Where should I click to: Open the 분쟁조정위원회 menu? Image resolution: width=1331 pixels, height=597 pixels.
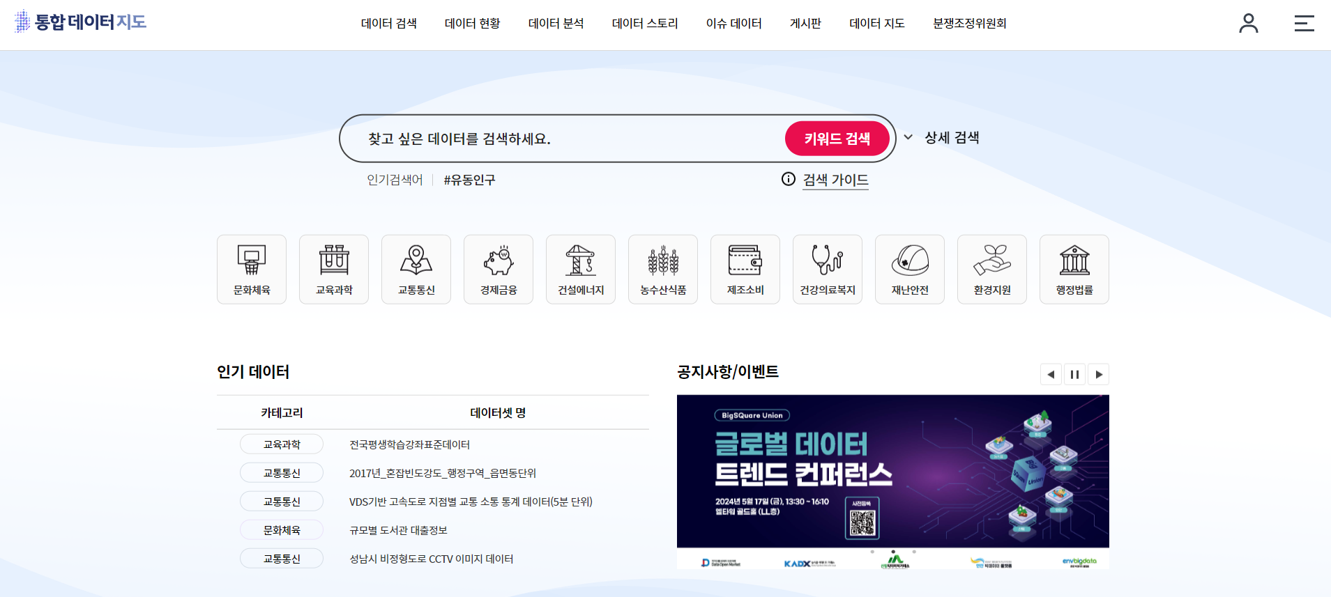click(970, 24)
